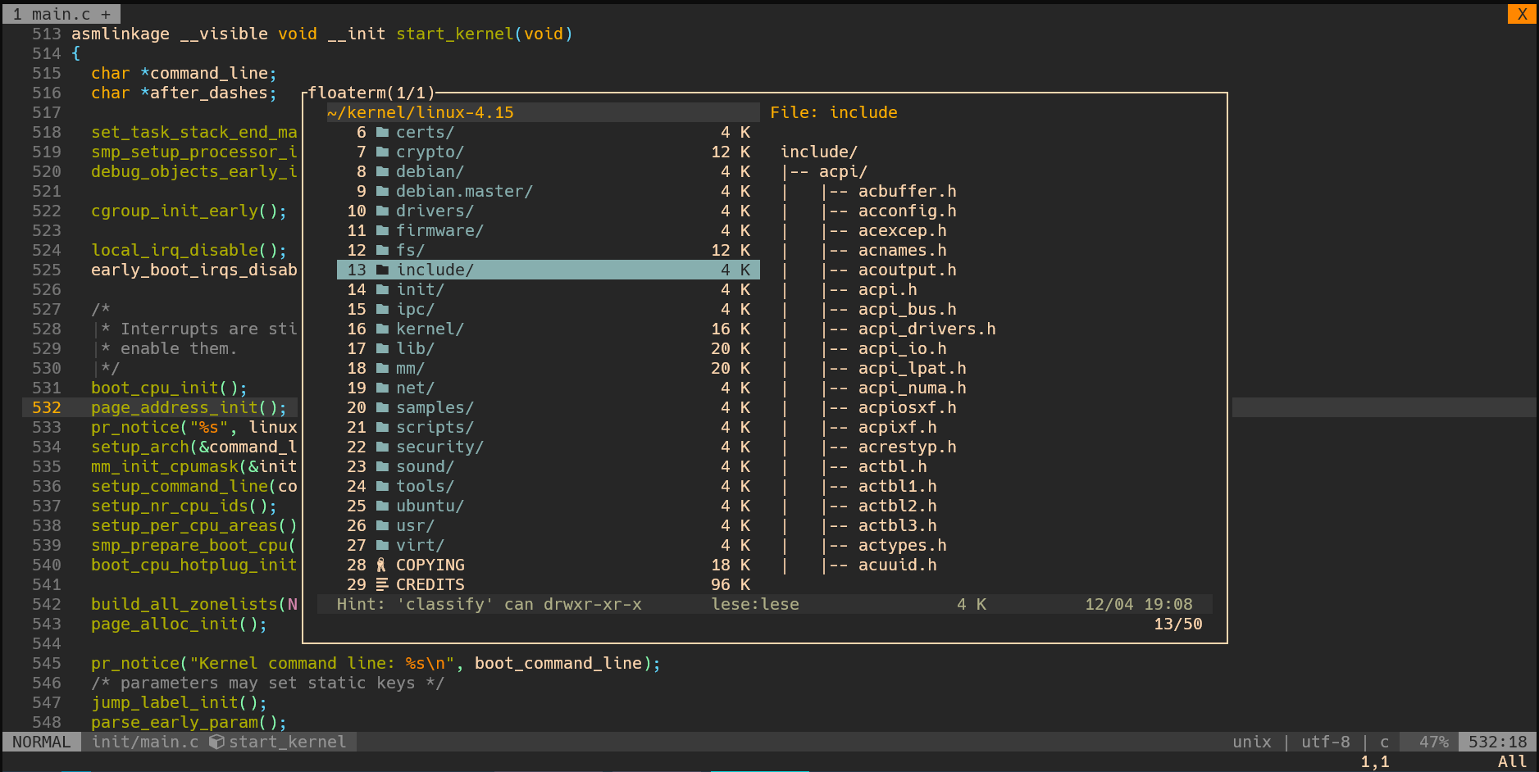Click line 532 page_address_init call
This screenshot has height=772, width=1539.
click(x=189, y=407)
